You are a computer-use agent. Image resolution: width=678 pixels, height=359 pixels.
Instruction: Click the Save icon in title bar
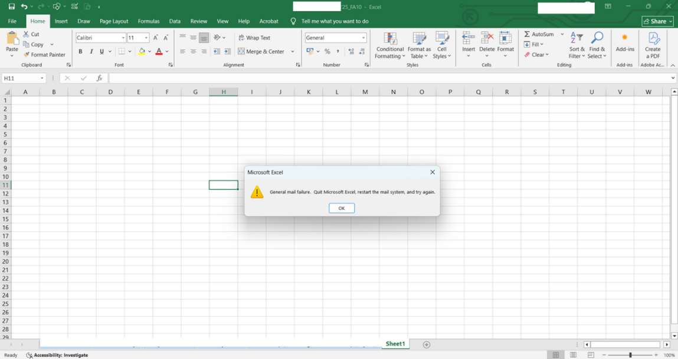tap(12, 6)
